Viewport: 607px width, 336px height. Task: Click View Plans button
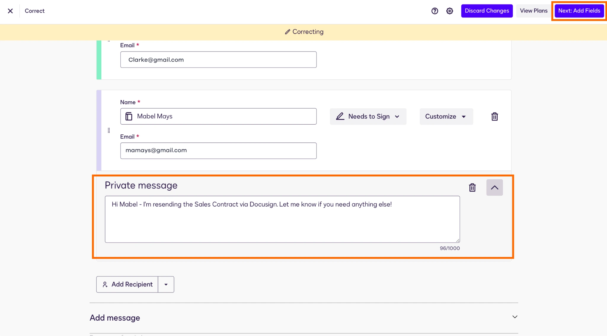coord(533,11)
